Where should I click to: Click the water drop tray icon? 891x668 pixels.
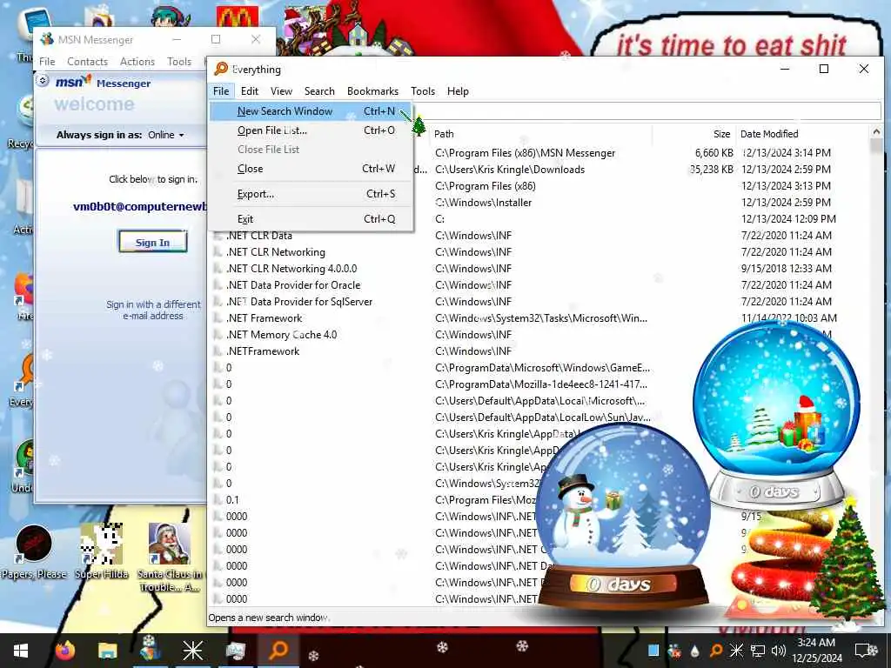(x=695, y=651)
